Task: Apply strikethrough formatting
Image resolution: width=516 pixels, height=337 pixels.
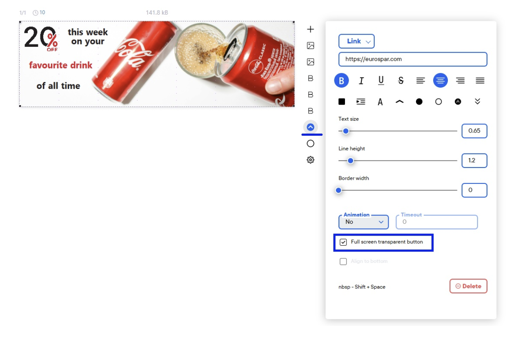Action: [x=400, y=80]
